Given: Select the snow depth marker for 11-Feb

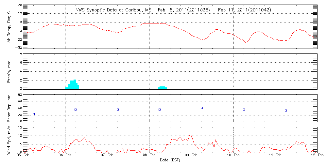Looking at the screenshot, I should pyautogui.click(x=286, y=111).
